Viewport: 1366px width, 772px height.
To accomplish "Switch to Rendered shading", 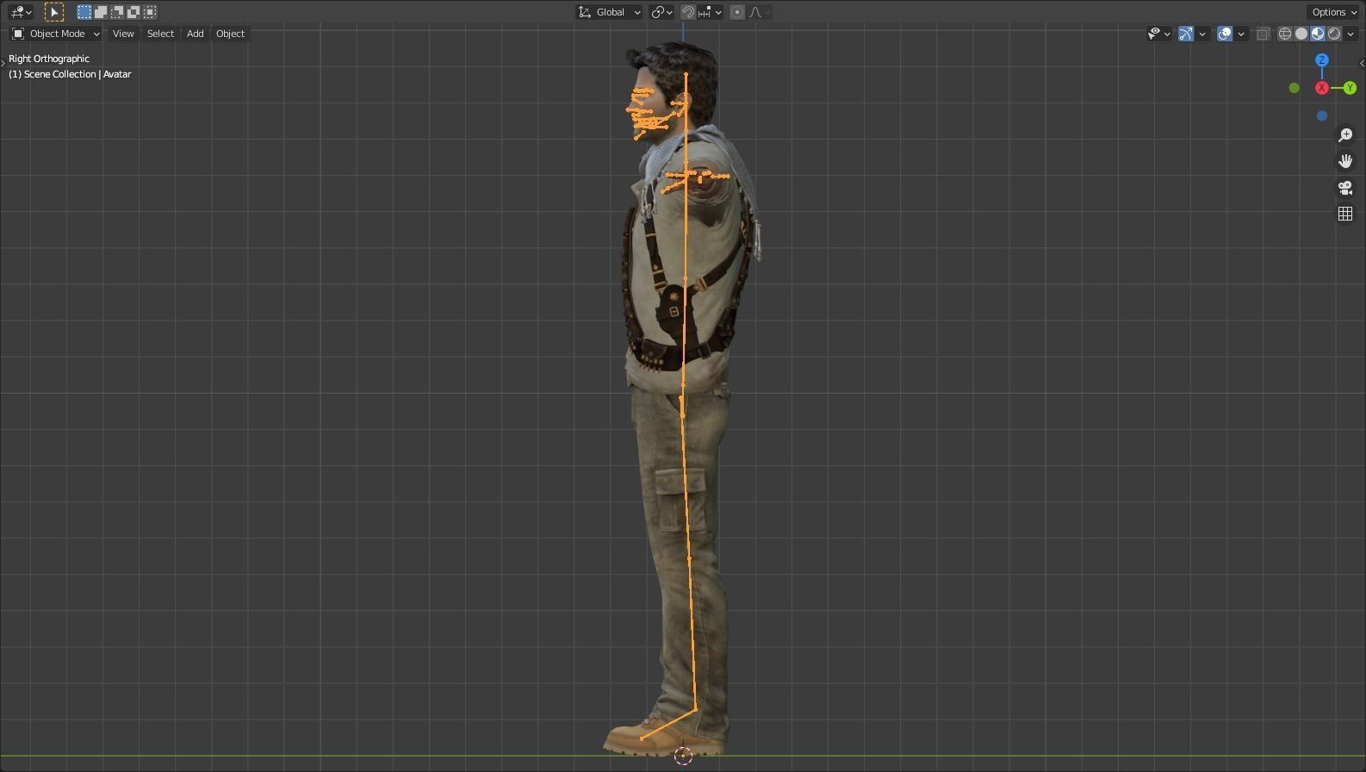I will [1334, 34].
